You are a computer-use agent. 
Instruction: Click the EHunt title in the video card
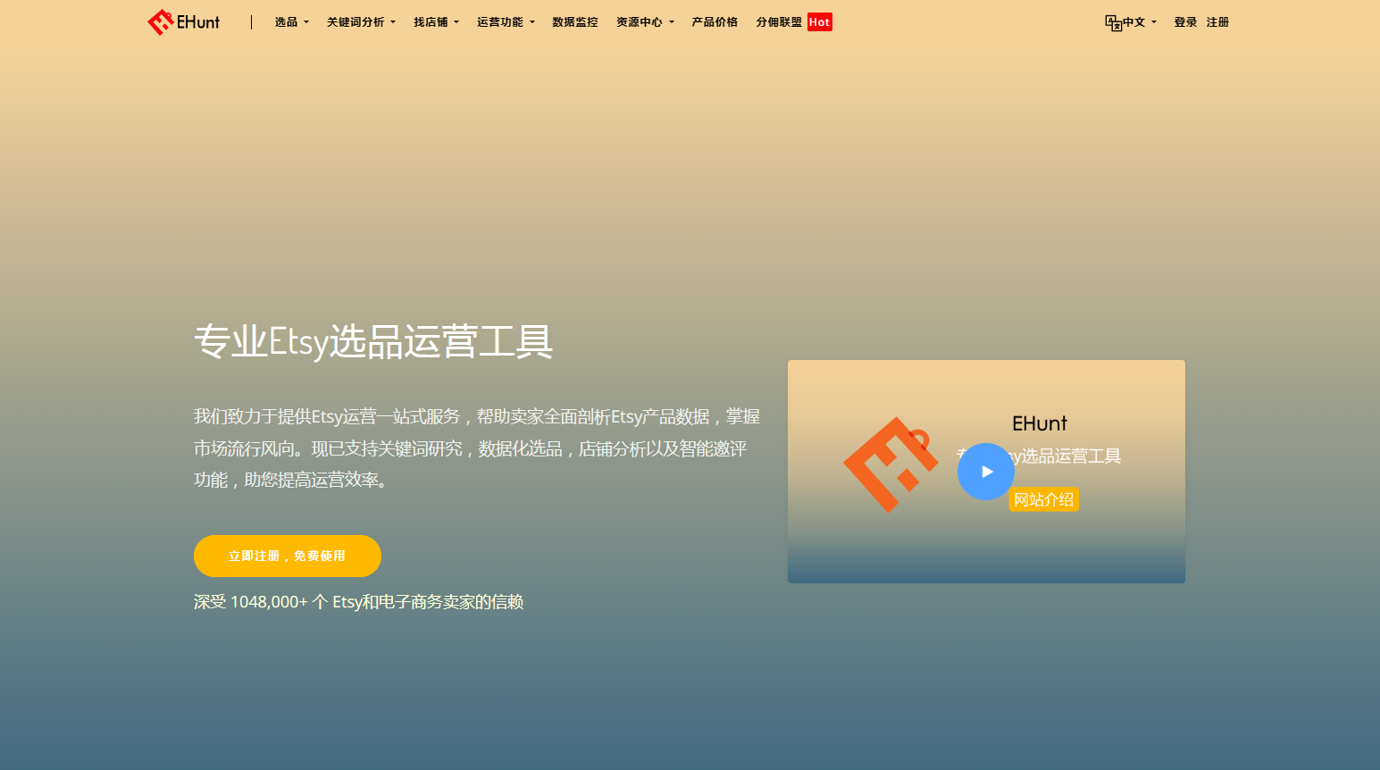pos(1040,423)
